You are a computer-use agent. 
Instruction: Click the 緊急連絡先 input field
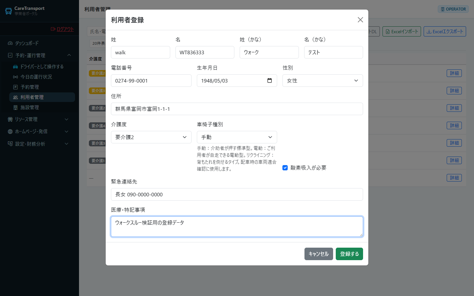(237, 194)
